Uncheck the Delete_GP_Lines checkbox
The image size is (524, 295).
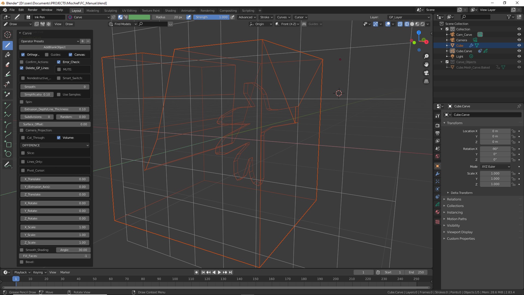pyautogui.click(x=22, y=68)
